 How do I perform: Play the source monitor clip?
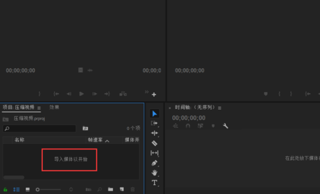[82, 94]
